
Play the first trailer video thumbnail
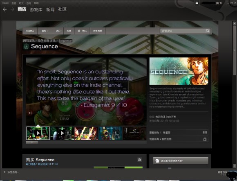[38, 133]
